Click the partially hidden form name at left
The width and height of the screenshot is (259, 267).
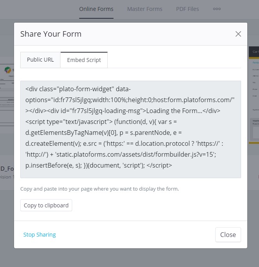pos(7,168)
